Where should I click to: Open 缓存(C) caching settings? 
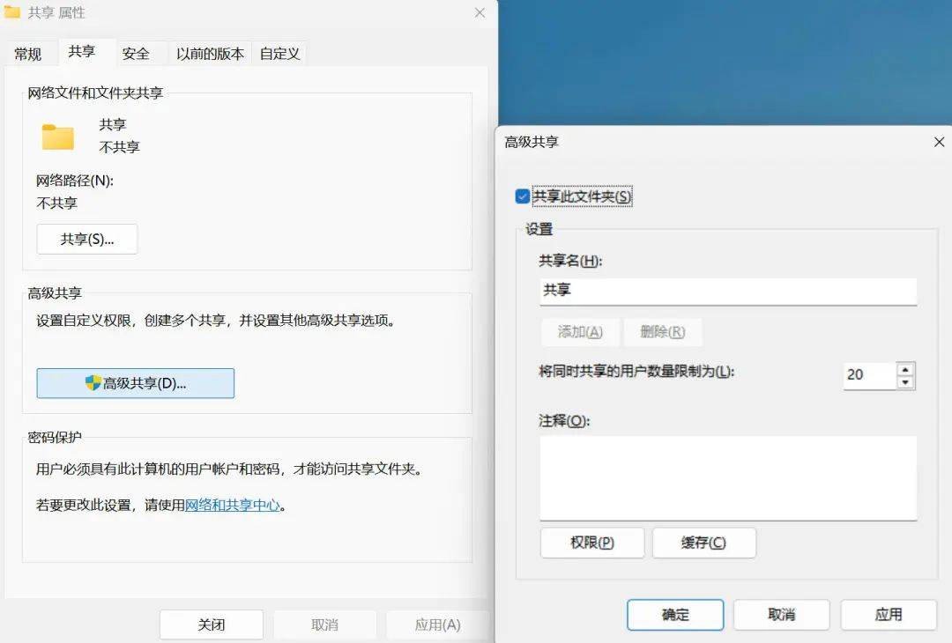pyautogui.click(x=704, y=543)
